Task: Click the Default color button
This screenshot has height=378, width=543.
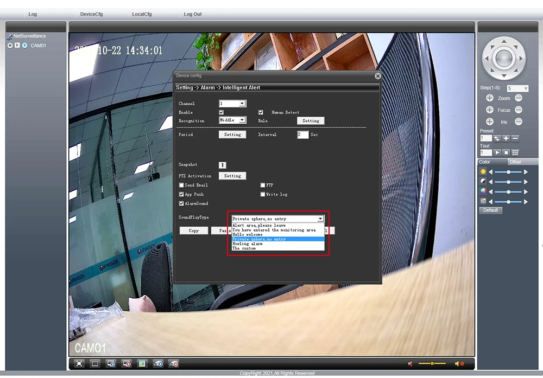Action: pyautogui.click(x=490, y=210)
